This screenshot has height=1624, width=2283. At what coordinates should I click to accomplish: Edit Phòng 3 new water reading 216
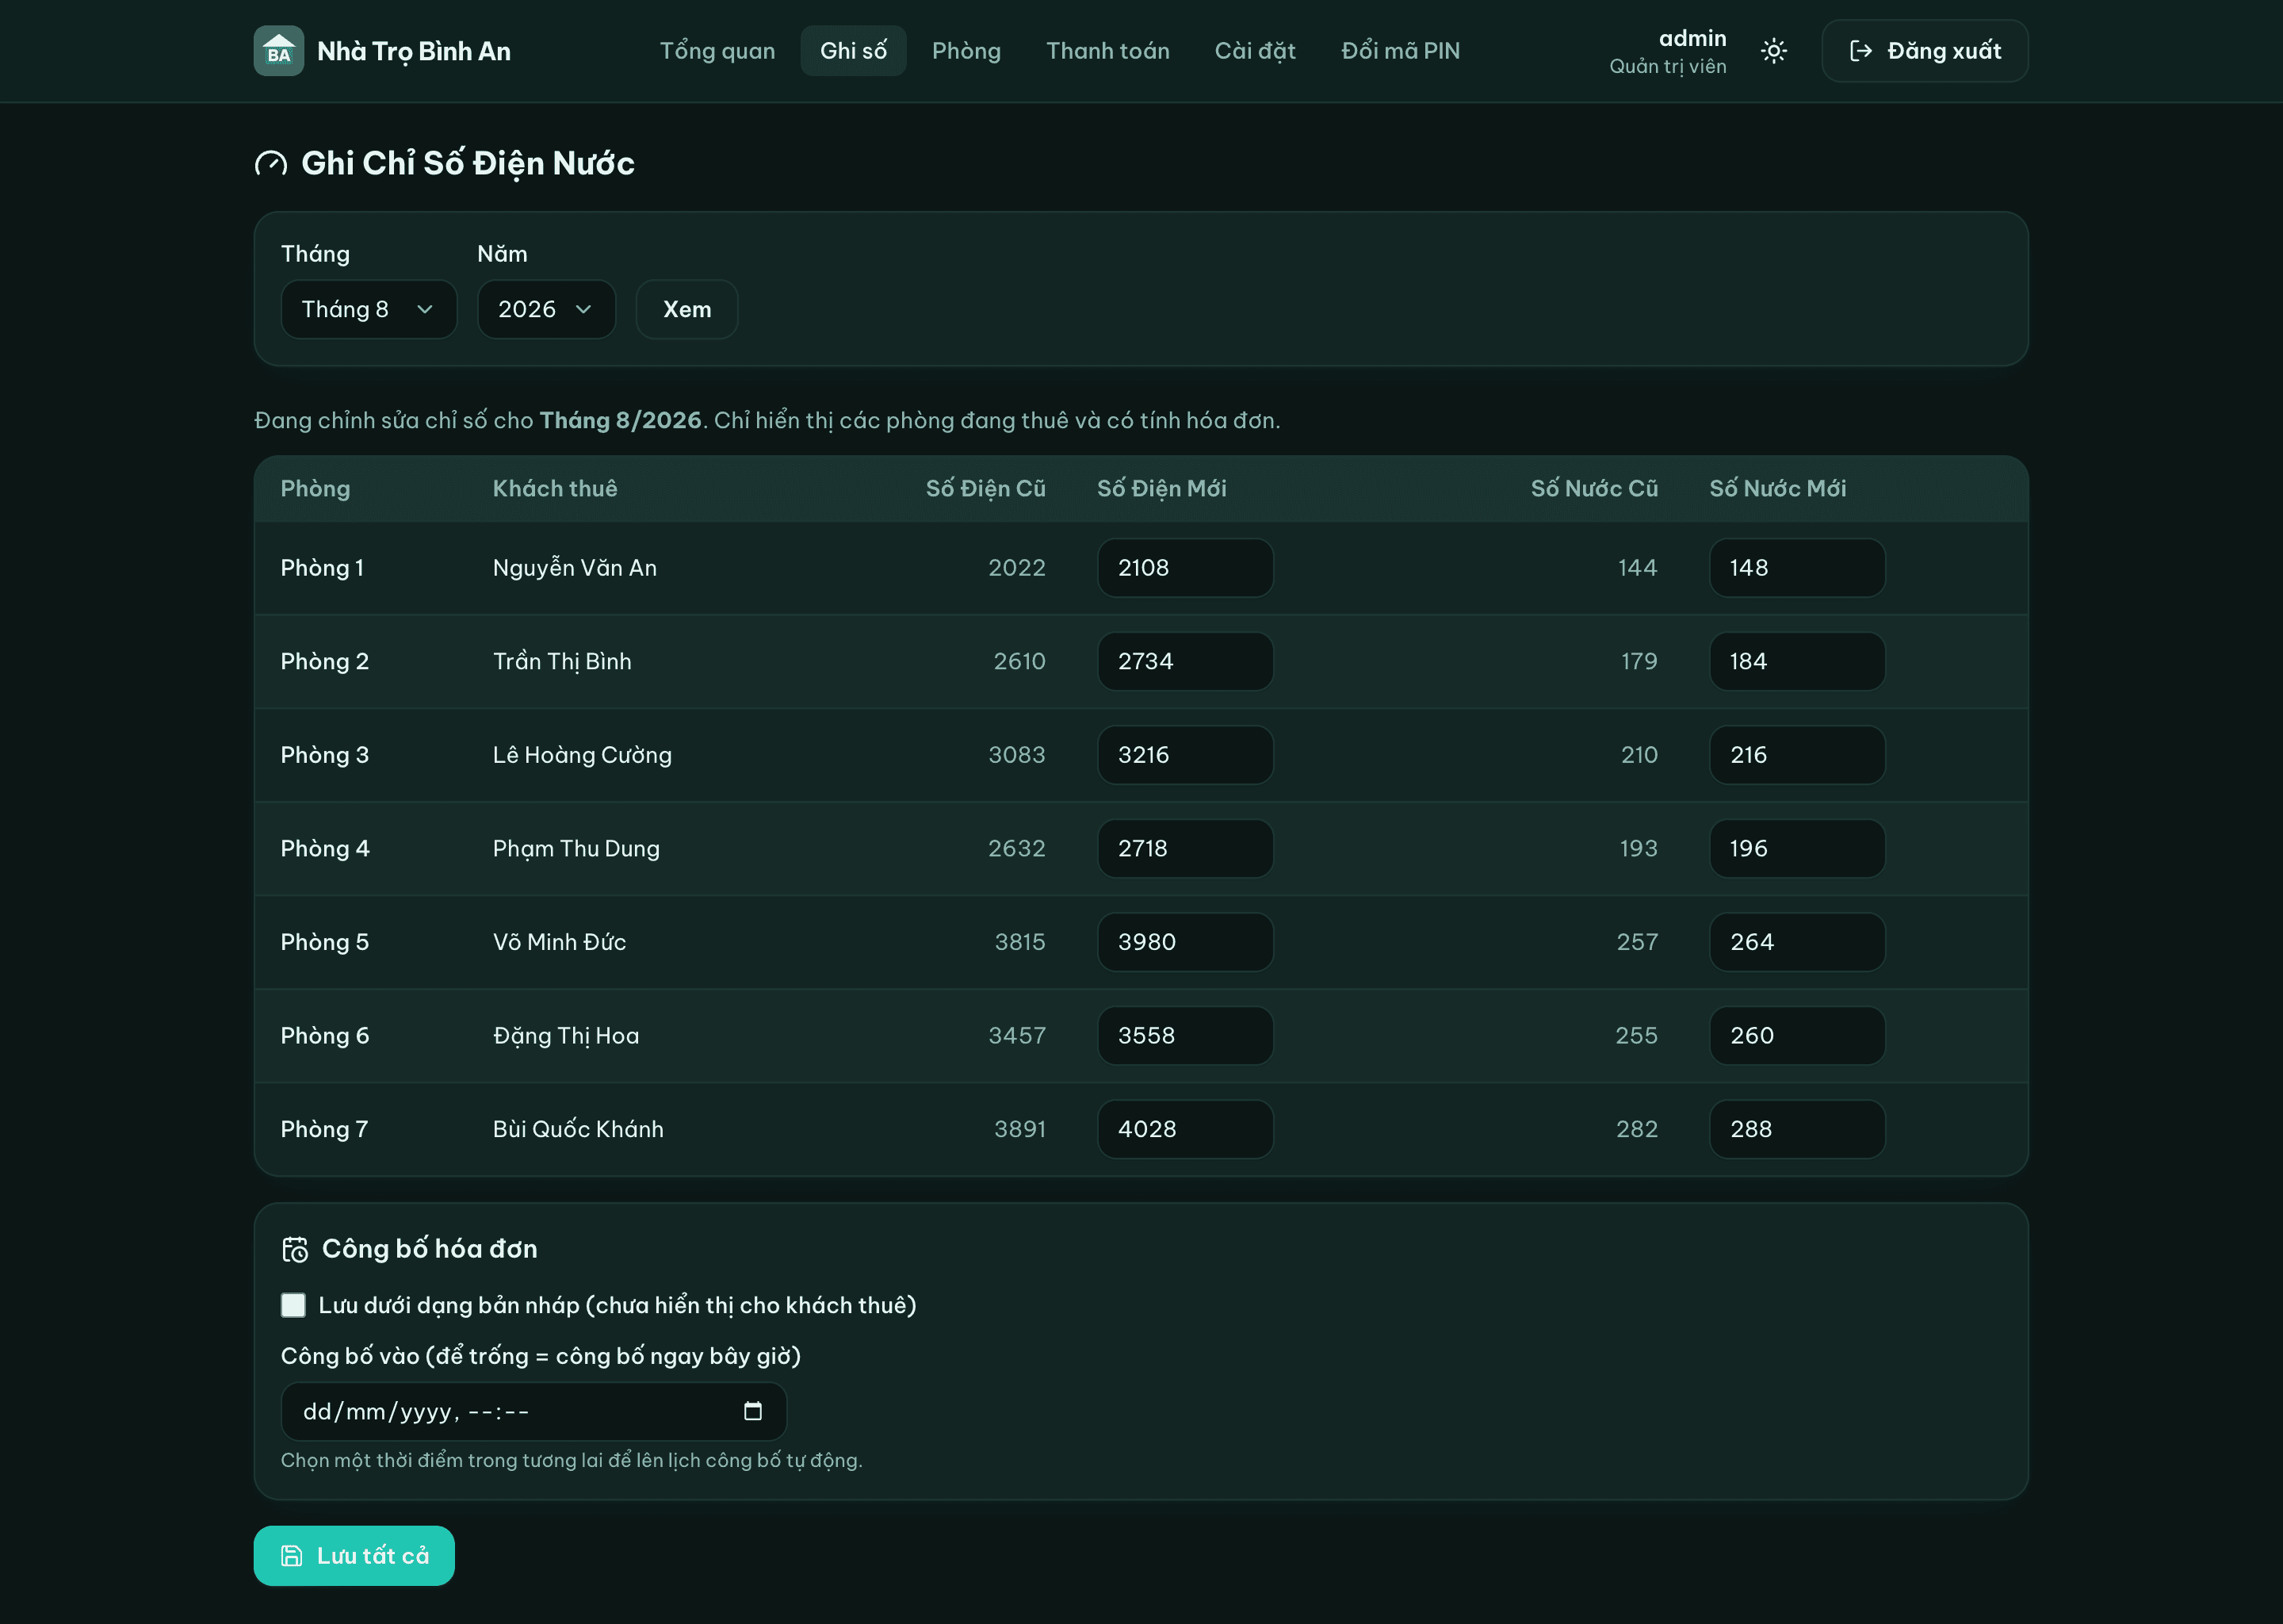[1797, 755]
